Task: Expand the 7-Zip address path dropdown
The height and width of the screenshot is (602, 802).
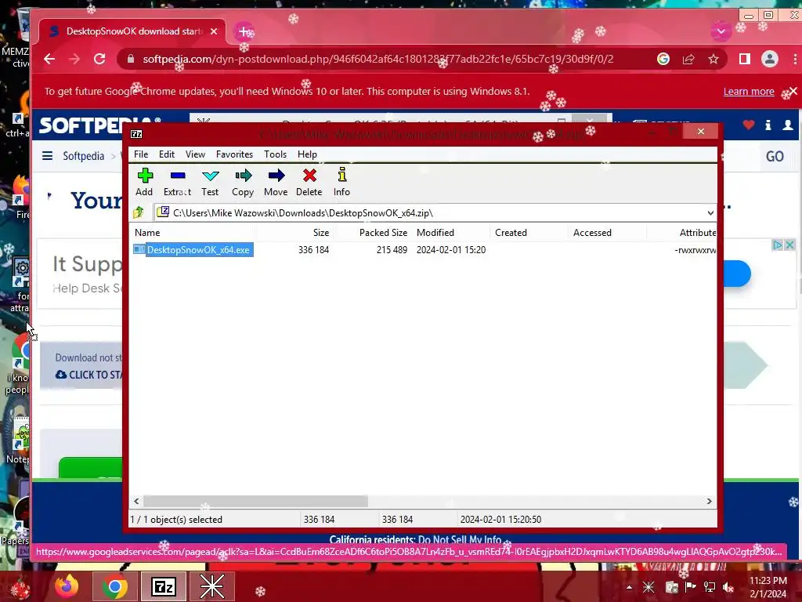Action: pyautogui.click(x=710, y=213)
